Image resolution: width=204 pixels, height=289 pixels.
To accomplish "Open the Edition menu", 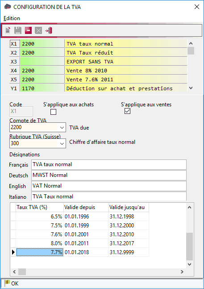I will pos(12,18).
